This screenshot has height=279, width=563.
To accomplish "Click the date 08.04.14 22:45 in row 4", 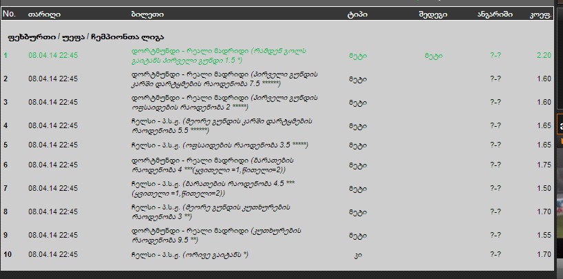I will (x=53, y=125).
